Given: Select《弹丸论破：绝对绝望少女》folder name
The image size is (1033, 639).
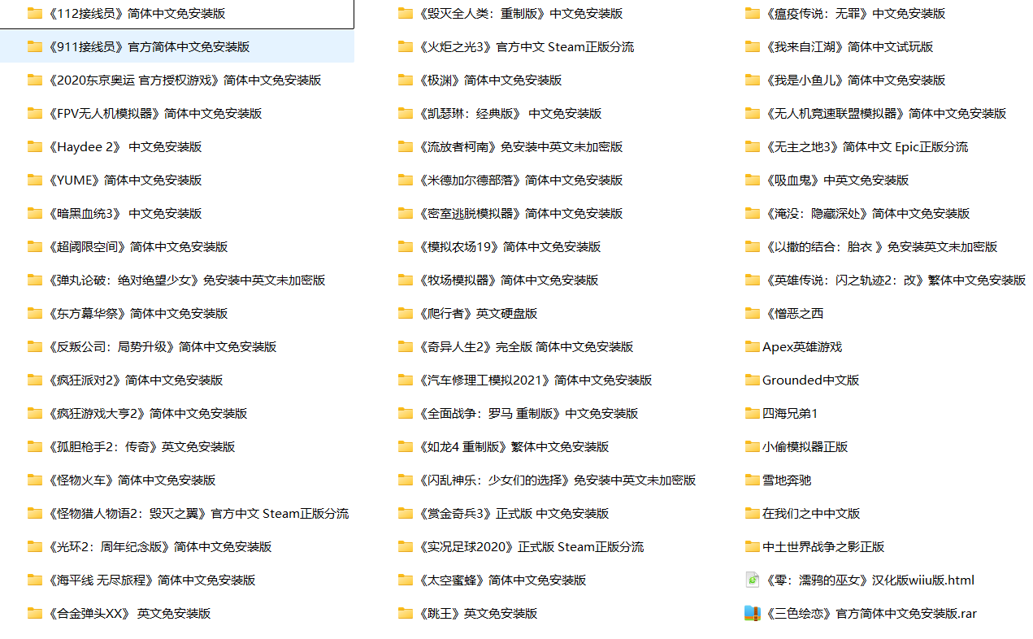Looking at the screenshot, I should coord(186,280).
